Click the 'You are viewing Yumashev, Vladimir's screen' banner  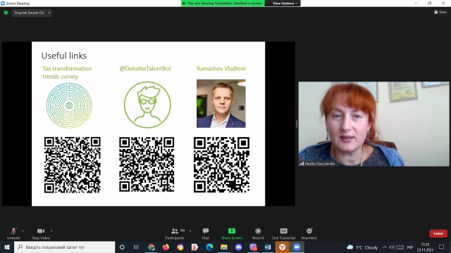(223, 3)
